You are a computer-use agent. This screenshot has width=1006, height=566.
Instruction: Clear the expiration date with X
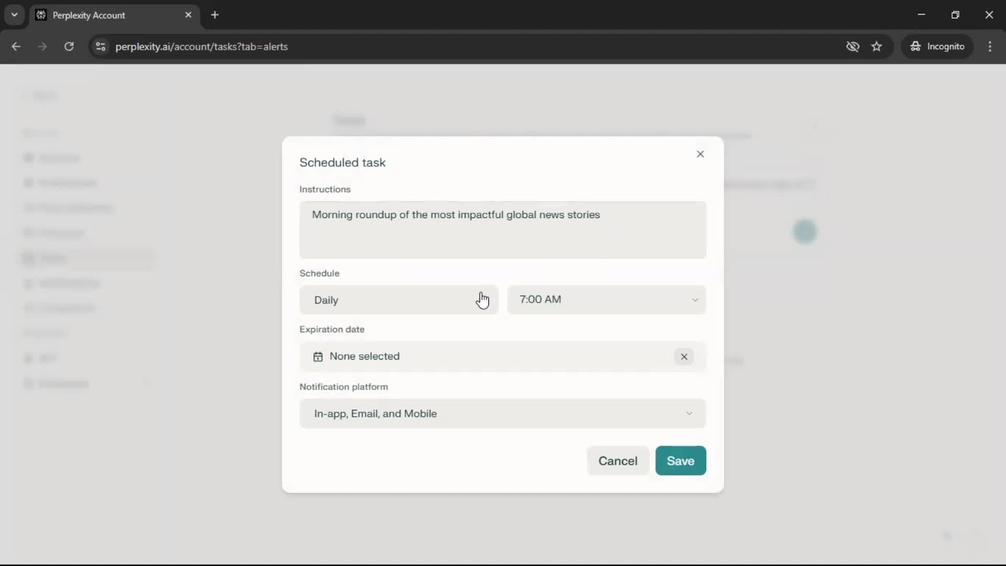(x=684, y=357)
